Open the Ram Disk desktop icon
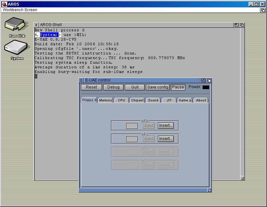Viewport: 267px width, 207px height. 16,24
